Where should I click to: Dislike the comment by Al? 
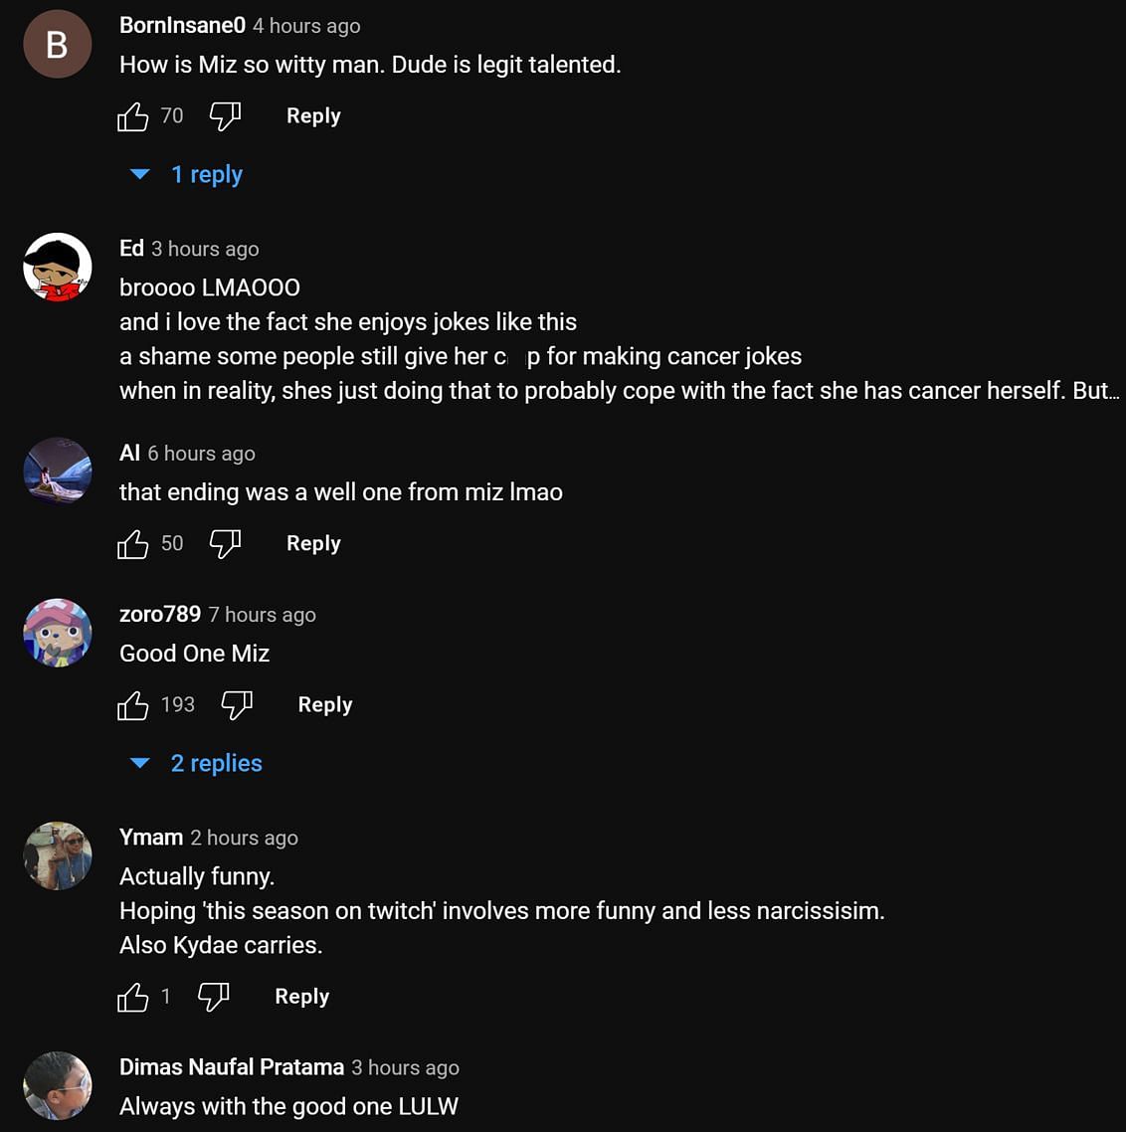pos(225,544)
